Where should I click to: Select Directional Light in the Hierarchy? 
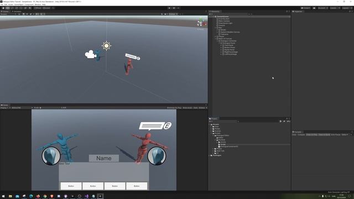click(x=225, y=23)
